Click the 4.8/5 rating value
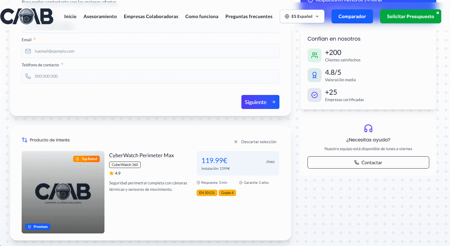Screen dimensions: 450x246 click(333, 72)
